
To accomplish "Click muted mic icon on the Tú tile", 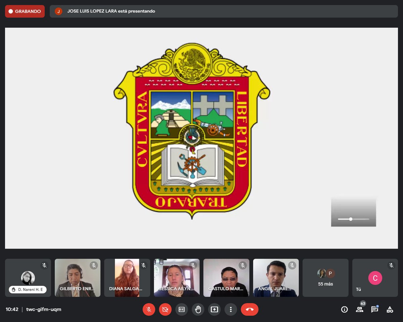I will (391, 265).
